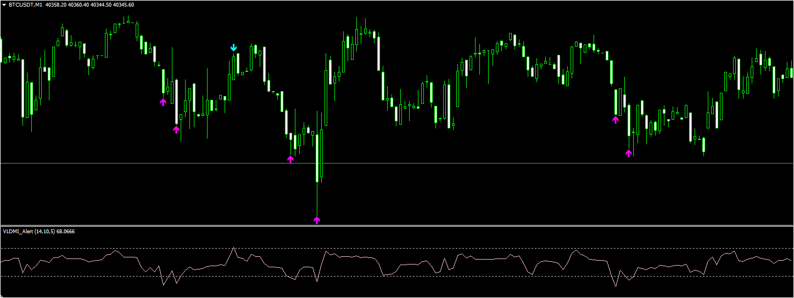
Task: Click the BTCUSDT,M1 symbol title text
Action: [23, 4]
